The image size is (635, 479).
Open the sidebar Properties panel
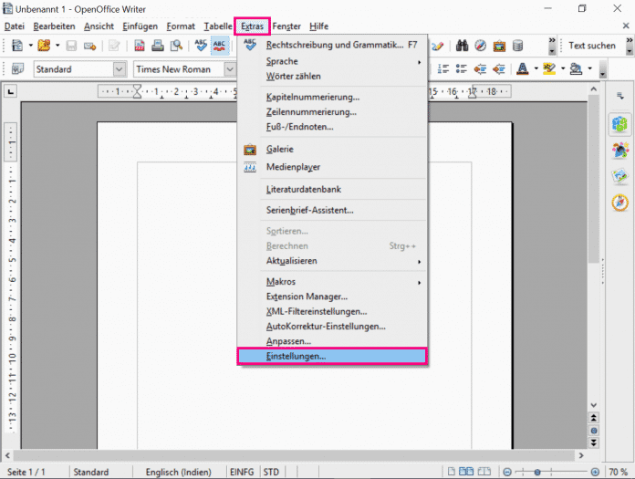point(619,123)
